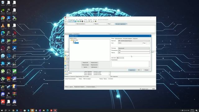Open the Цвет фона dropdown
The height and width of the screenshot is (112, 199).
pyautogui.click(x=120, y=58)
